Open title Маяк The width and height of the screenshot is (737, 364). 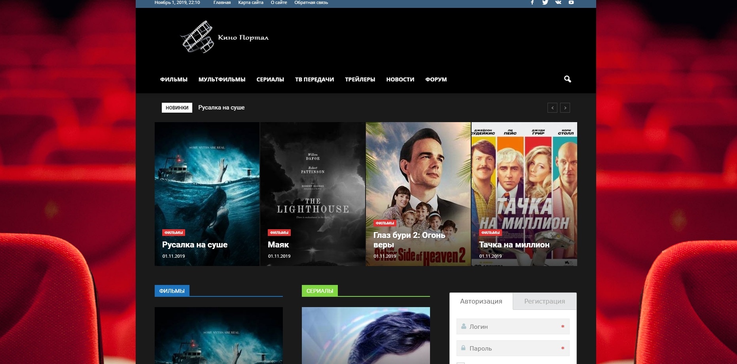tap(279, 245)
